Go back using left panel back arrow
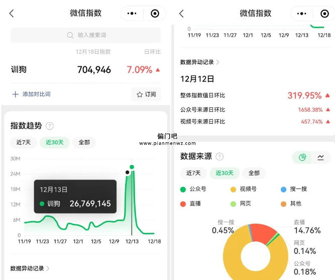335x280 pixels. click(12, 13)
